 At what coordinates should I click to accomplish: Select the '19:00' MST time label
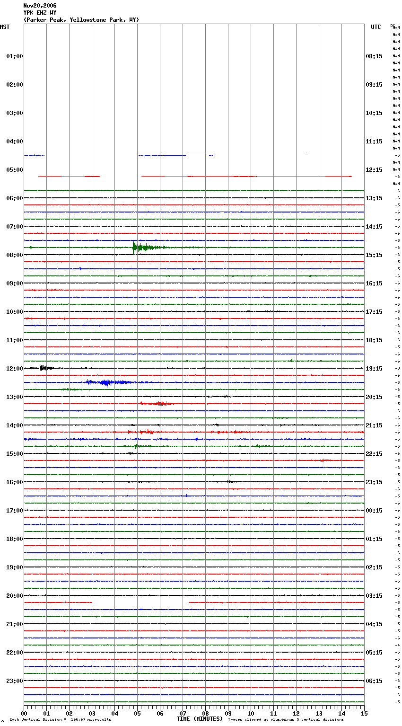tap(15, 567)
